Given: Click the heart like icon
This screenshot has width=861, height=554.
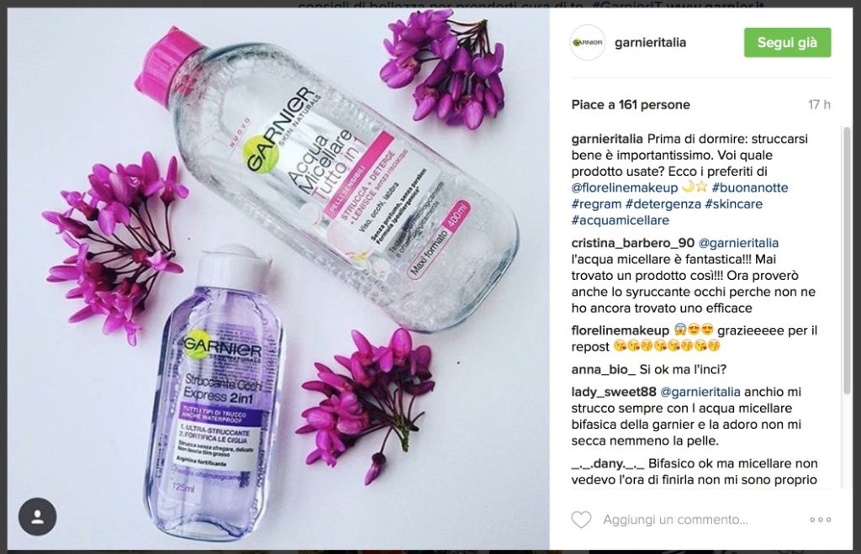Looking at the screenshot, I should [581, 520].
